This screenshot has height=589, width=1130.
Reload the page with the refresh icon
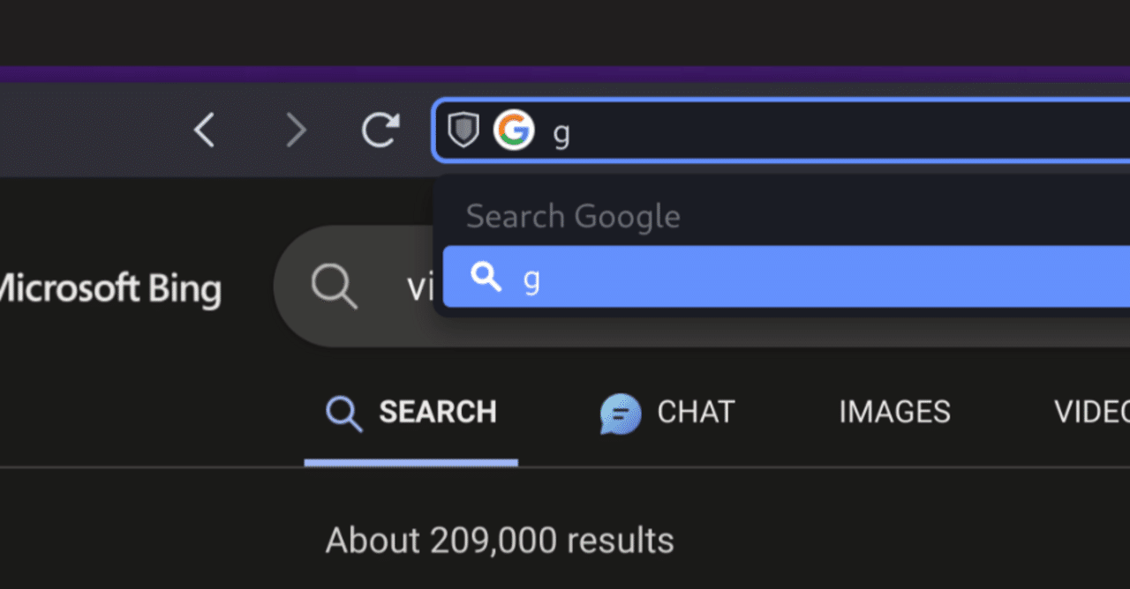click(380, 130)
